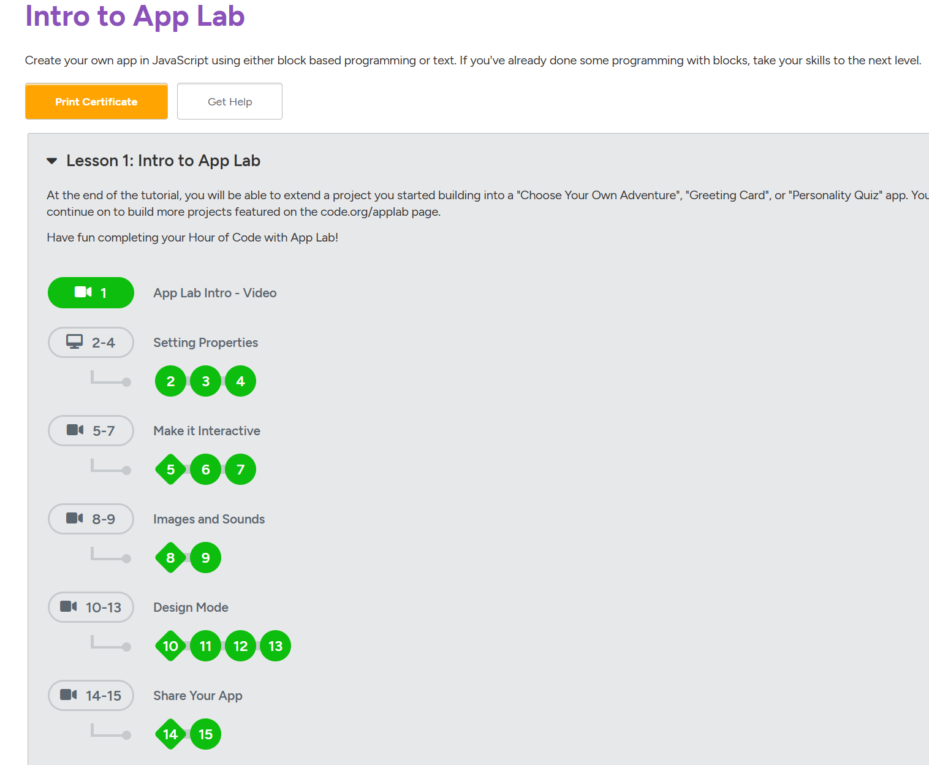
Task: Click the 8-9 levels pill
Action: pyautogui.click(x=91, y=519)
